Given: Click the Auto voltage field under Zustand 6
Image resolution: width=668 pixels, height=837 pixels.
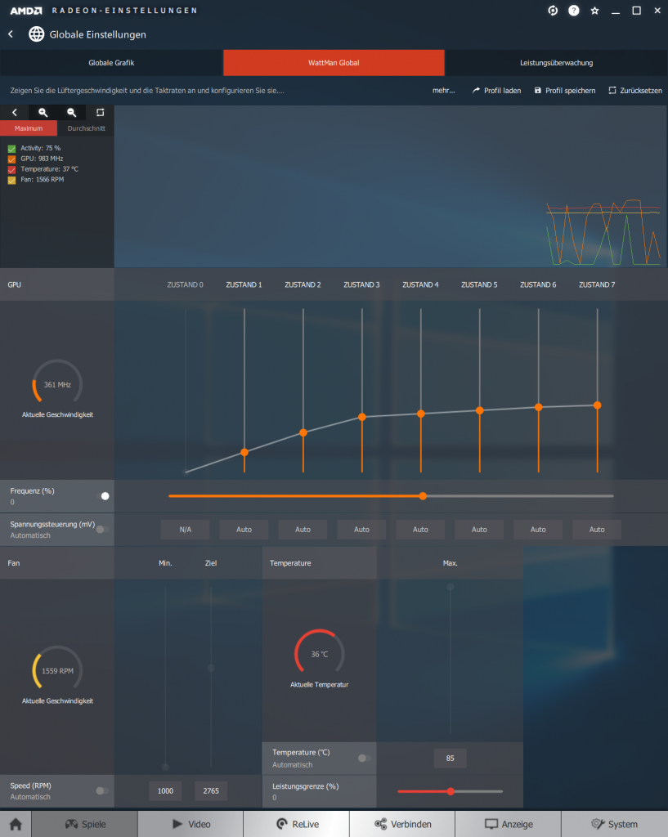Looking at the screenshot, I should 538,530.
